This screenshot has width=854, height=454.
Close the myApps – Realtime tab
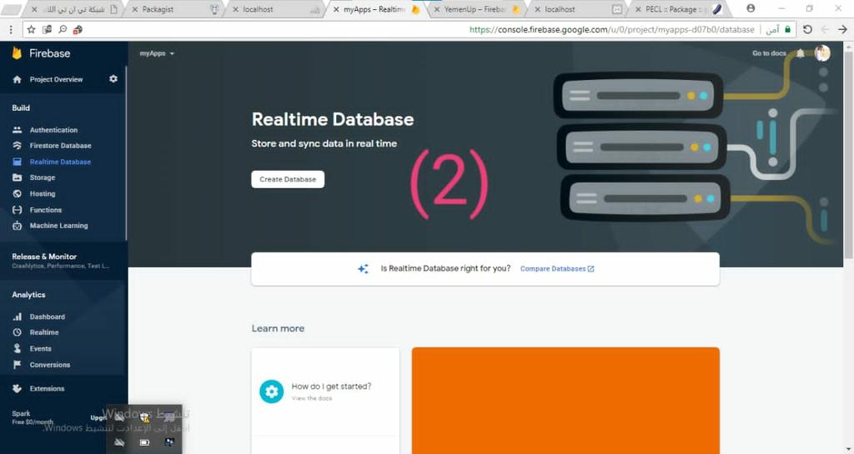click(x=335, y=9)
